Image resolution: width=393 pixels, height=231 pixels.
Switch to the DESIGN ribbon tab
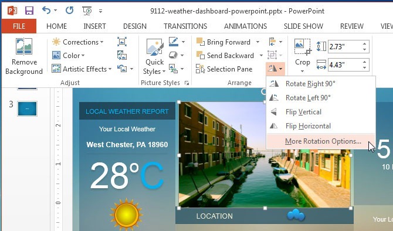tap(134, 26)
